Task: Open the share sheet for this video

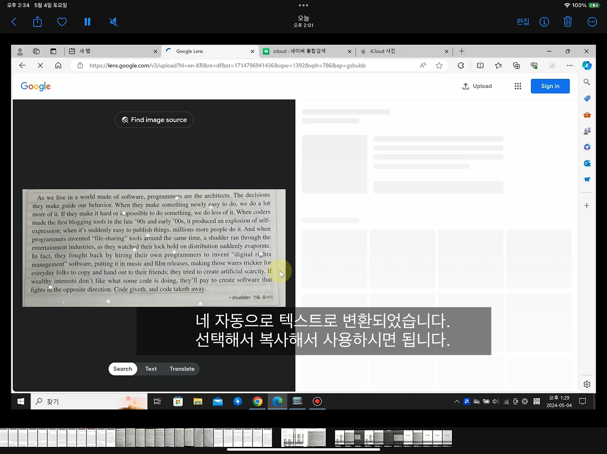Action: (x=37, y=22)
